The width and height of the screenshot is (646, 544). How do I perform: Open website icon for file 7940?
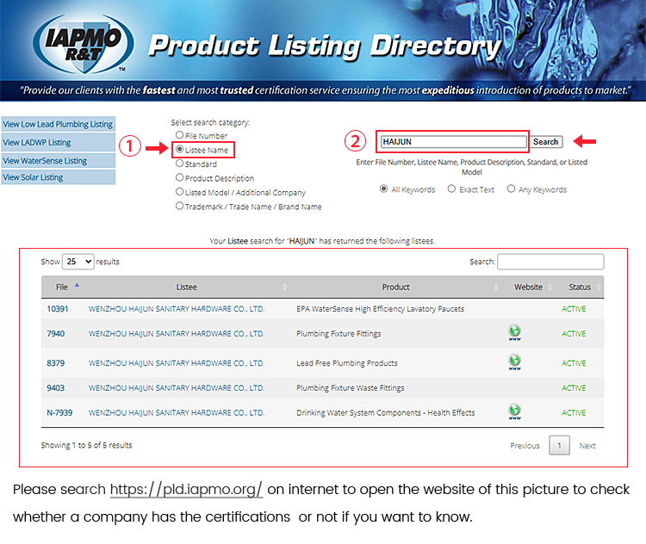pos(514,331)
